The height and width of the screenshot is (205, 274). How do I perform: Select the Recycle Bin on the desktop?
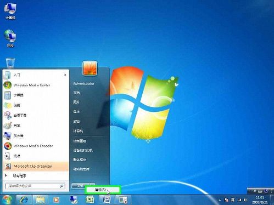(10, 62)
